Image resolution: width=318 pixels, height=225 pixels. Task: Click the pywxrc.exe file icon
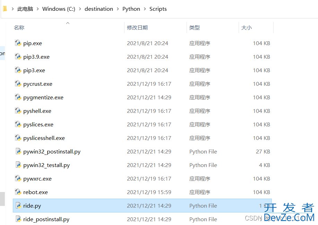[18, 178]
